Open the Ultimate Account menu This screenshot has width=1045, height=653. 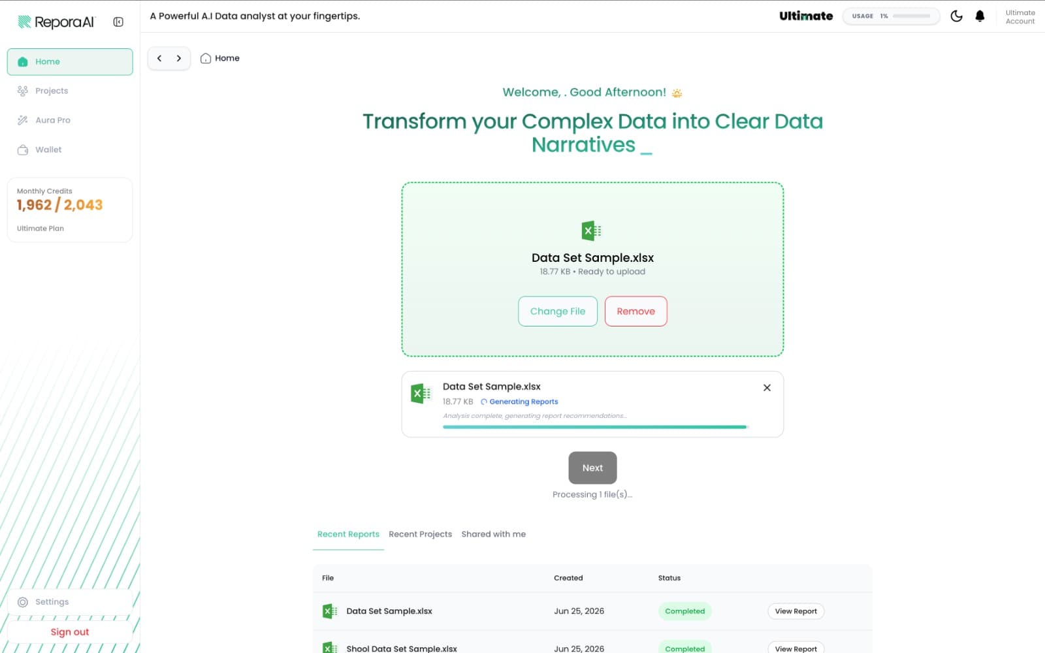[x=1020, y=17]
